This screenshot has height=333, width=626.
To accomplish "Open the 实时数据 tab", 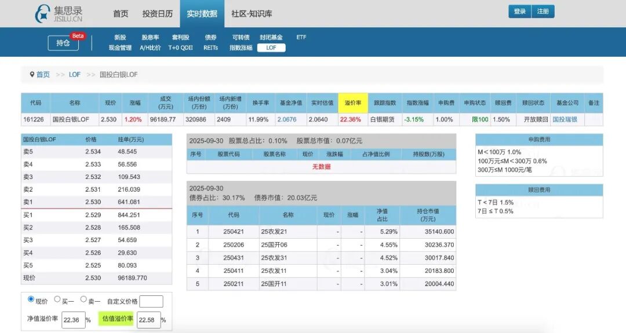I will [202, 13].
